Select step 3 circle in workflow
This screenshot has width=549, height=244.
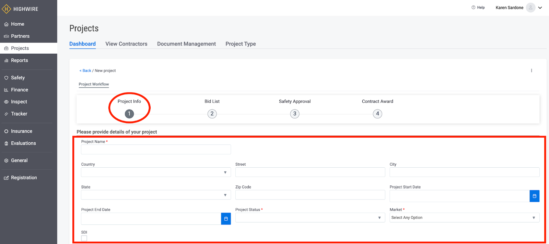point(295,114)
